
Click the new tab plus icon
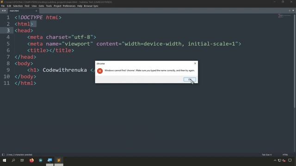tap(290, 11)
